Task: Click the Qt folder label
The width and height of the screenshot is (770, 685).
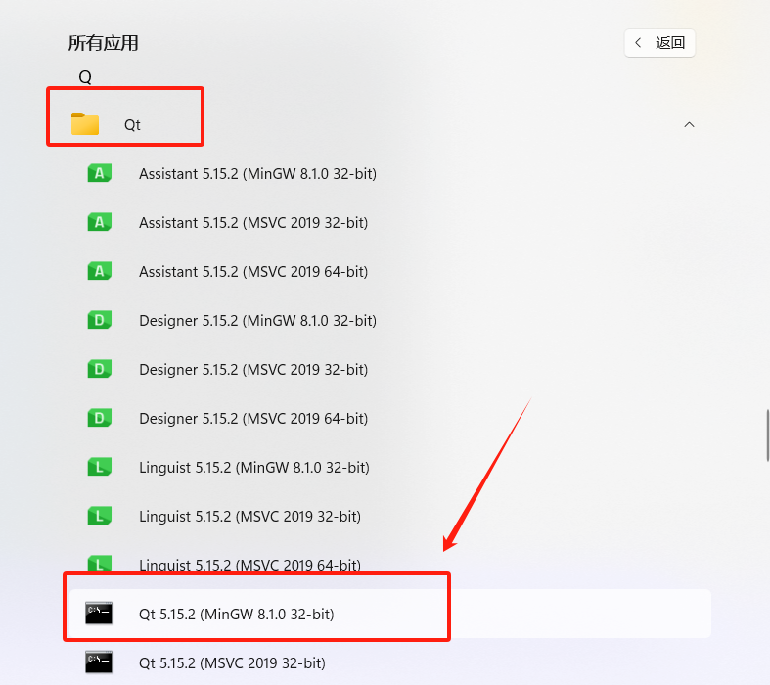Action: point(132,124)
